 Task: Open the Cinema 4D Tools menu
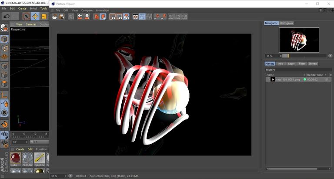[x=43, y=9]
